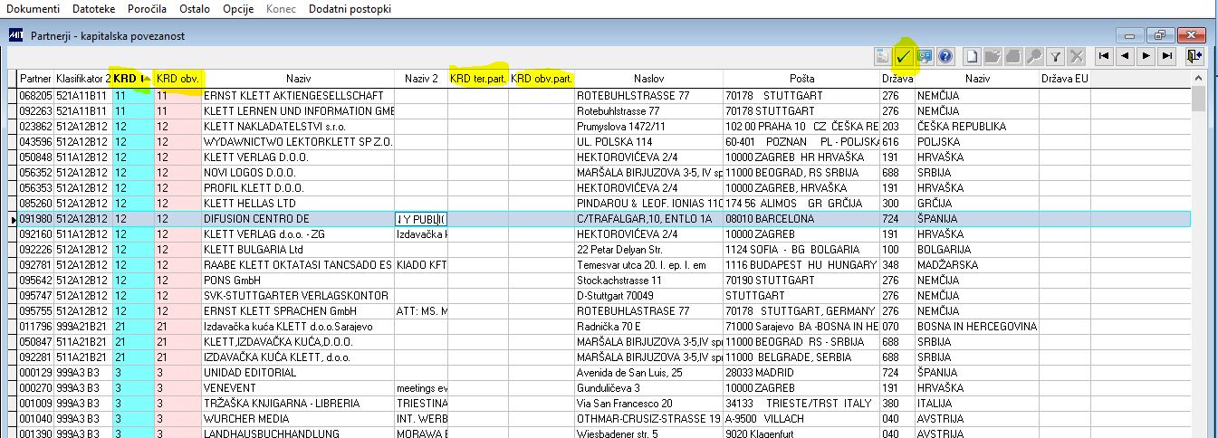Viewport: 1218px width, 438px height.
Task: Click the Pošta column header
Action: (x=801, y=79)
